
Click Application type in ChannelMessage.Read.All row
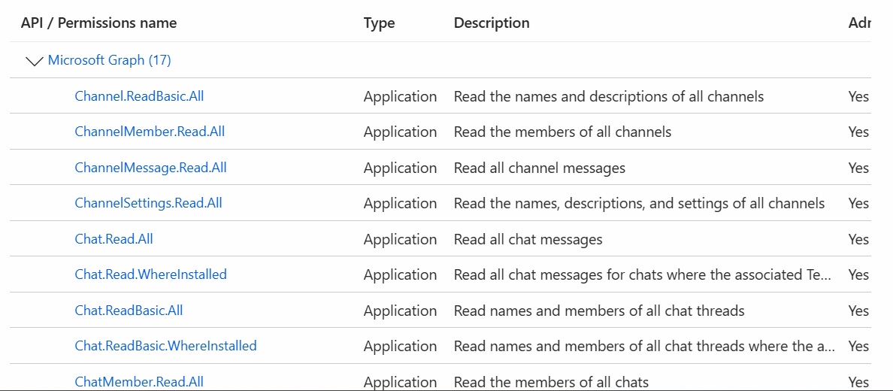401,168
